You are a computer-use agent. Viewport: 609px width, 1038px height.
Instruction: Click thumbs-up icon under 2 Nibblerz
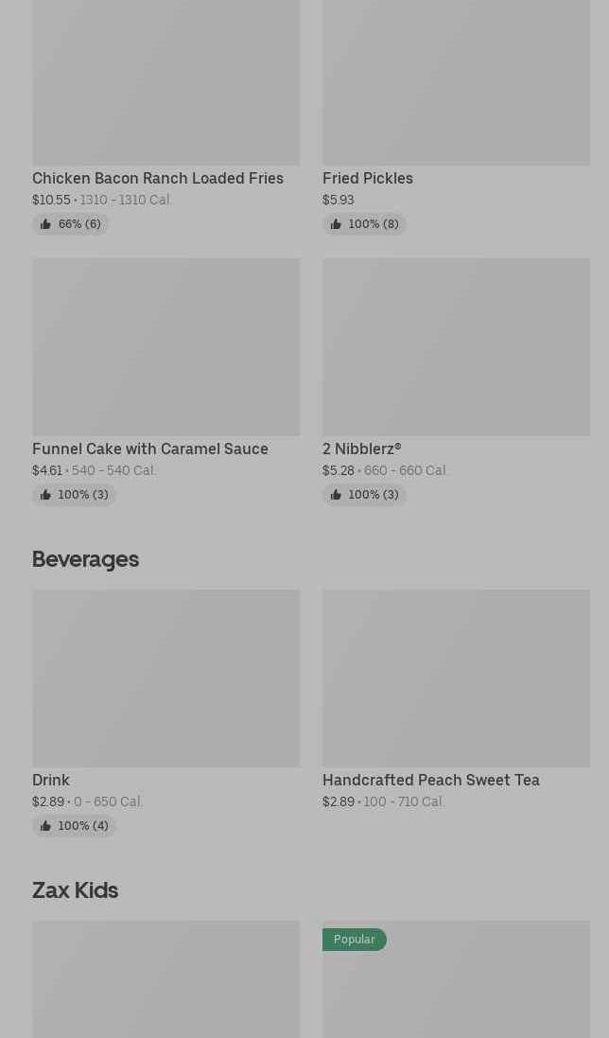(336, 495)
